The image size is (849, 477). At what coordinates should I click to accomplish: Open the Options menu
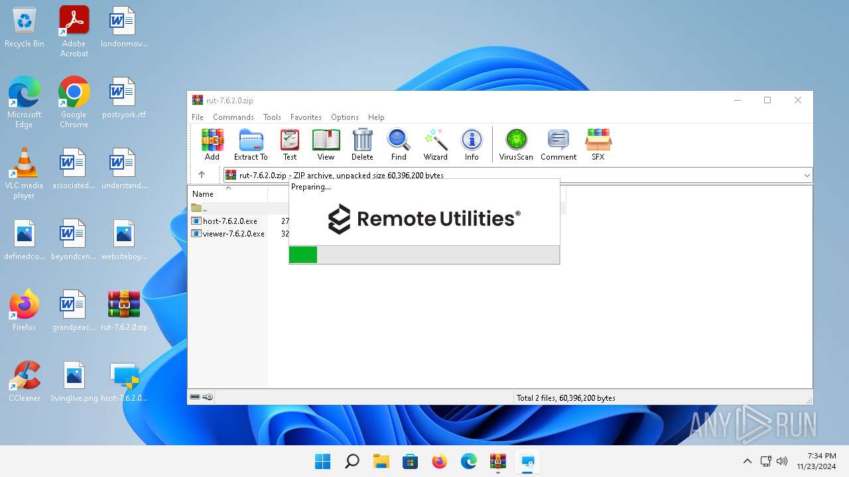click(x=345, y=117)
